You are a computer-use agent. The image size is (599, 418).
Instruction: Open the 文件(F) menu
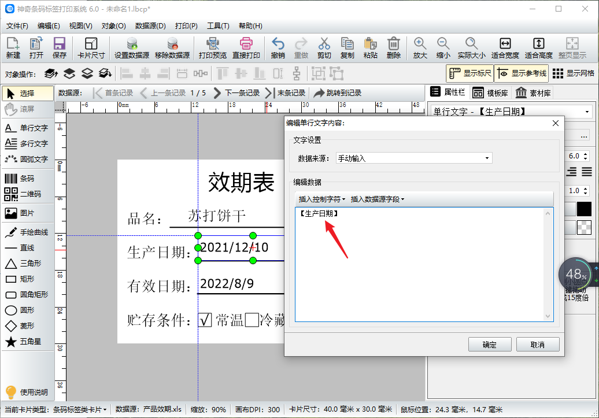click(17, 26)
